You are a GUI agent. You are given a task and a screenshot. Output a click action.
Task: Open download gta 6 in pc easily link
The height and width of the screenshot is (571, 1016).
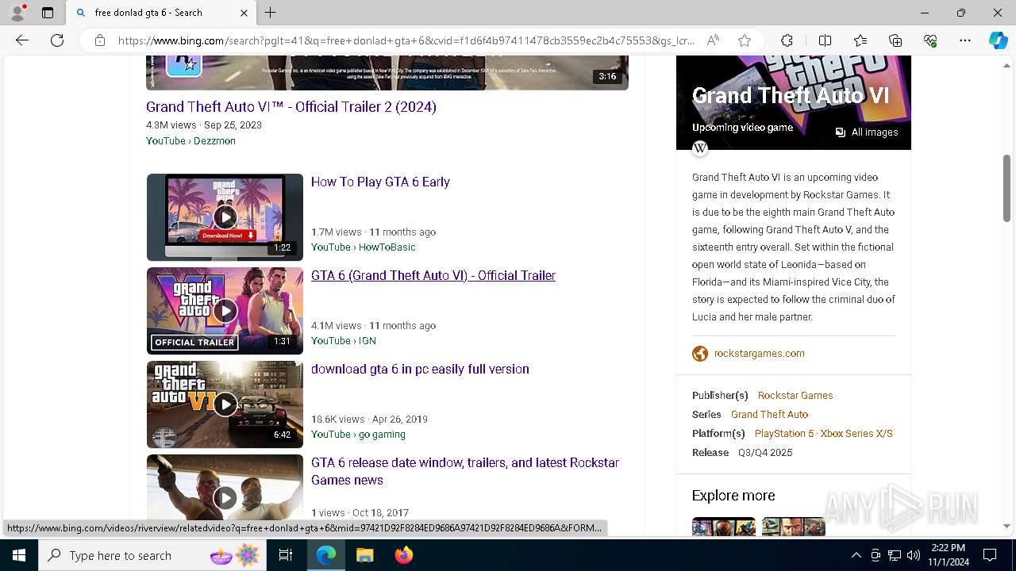pyautogui.click(x=420, y=369)
